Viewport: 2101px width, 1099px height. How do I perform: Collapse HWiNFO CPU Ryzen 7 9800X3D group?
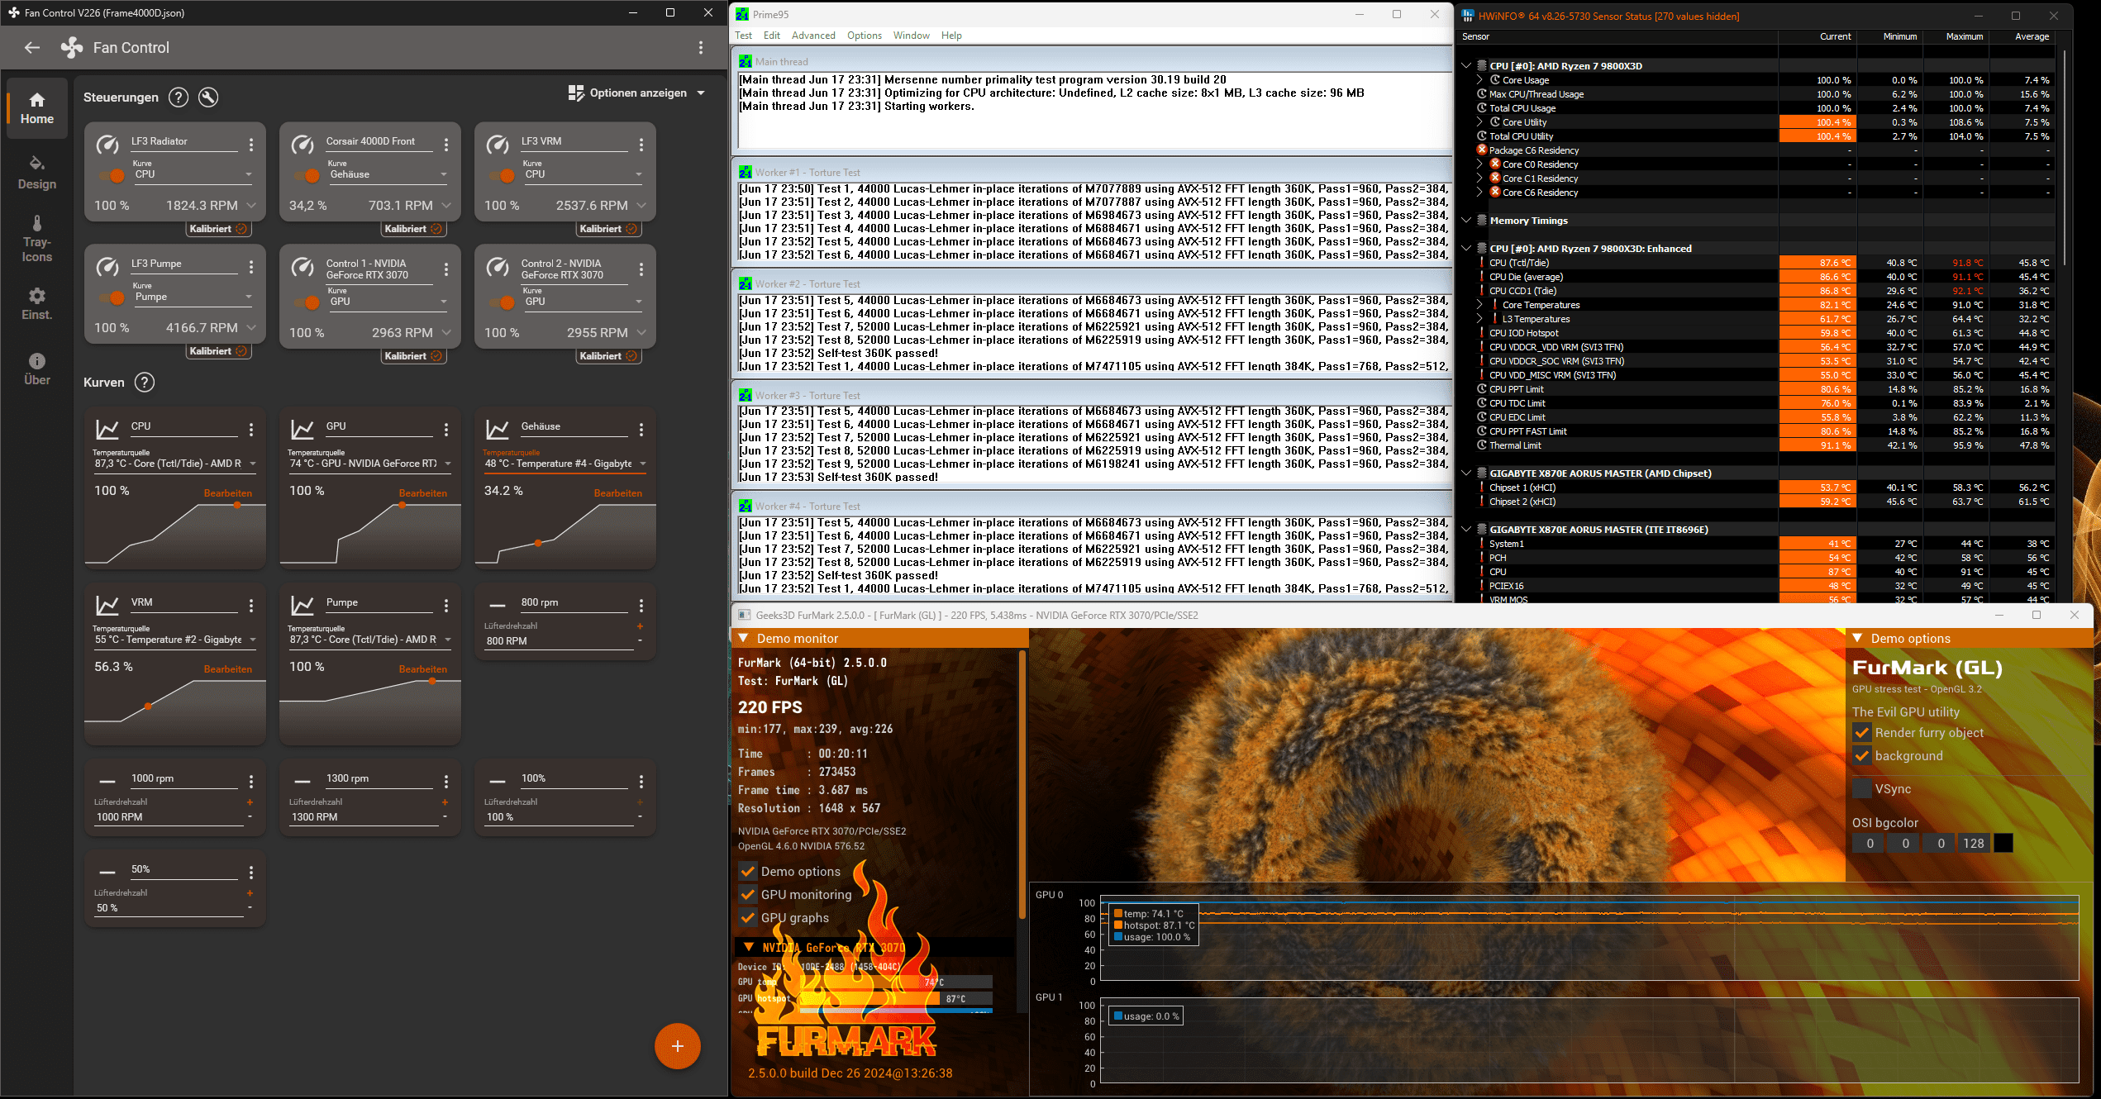click(1466, 66)
